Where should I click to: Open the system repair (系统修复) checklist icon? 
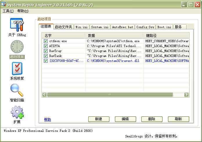click(x=17, y=69)
